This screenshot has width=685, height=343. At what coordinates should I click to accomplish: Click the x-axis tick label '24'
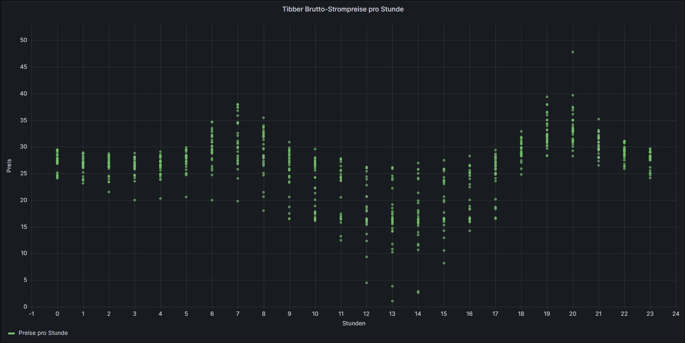[675, 314]
